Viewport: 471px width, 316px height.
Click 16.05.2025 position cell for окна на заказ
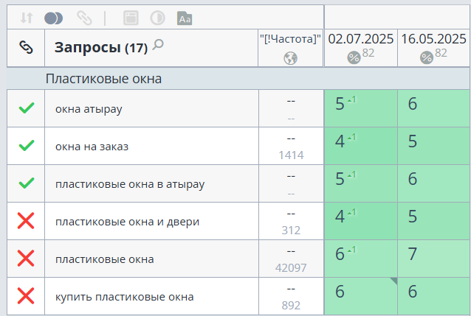coord(434,146)
